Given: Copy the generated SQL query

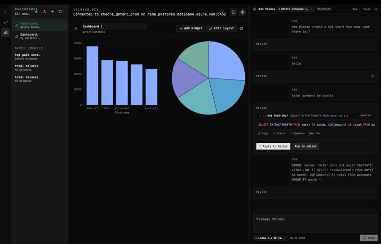Looking at the screenshot, I should (x=263, y=133).
